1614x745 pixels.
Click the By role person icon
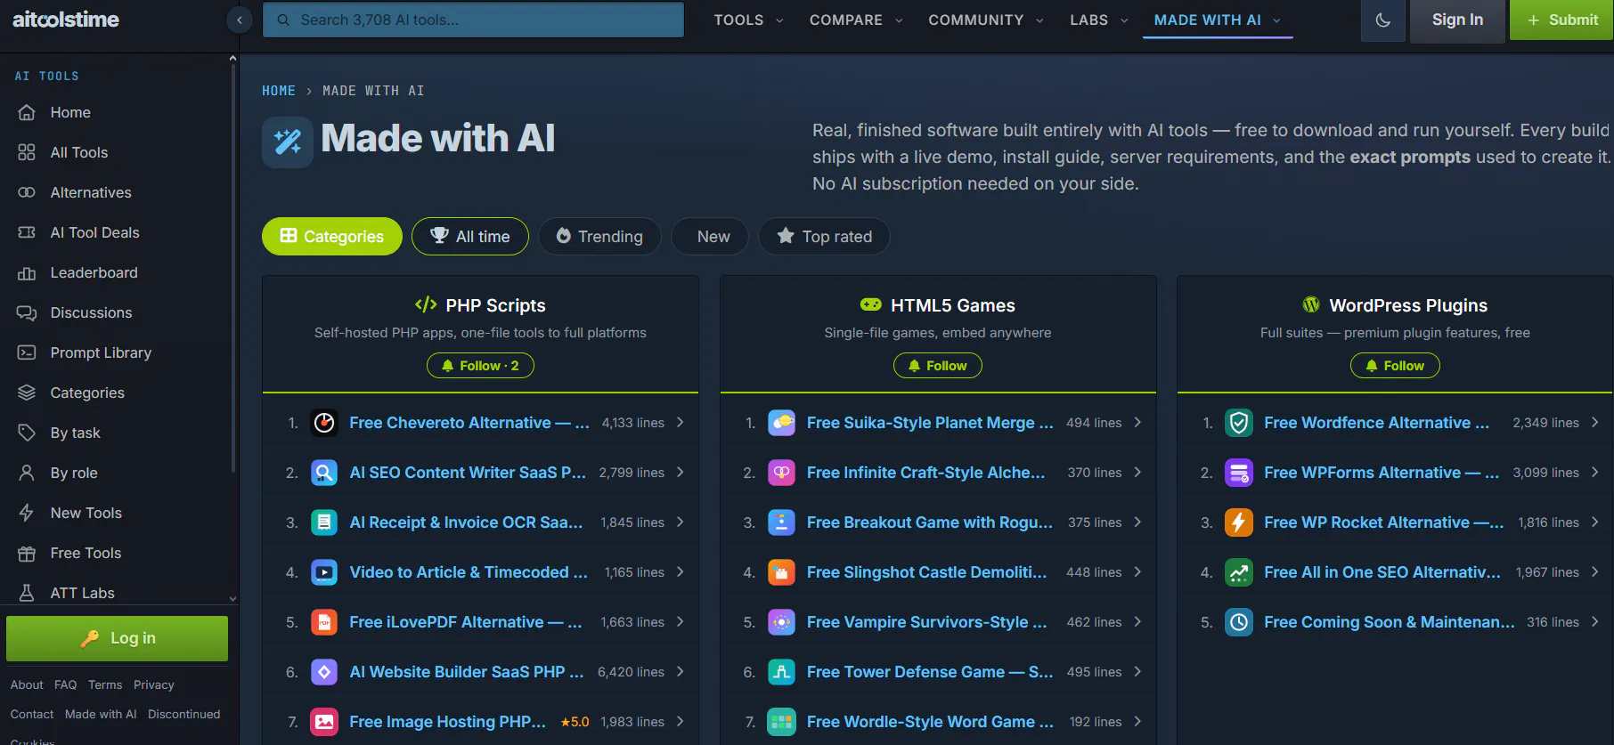point(27,473)
